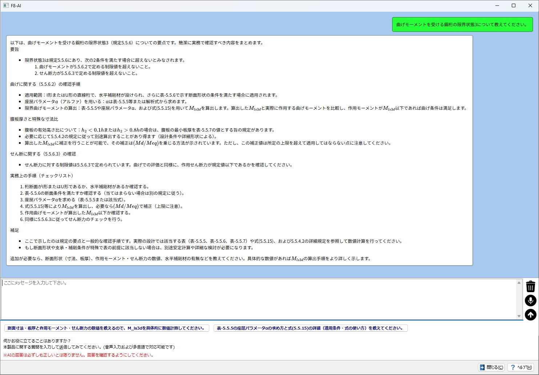539x375 pixels.
Task: Click the text 何かお役に立てることはありますか？
Action: point(37,341)
